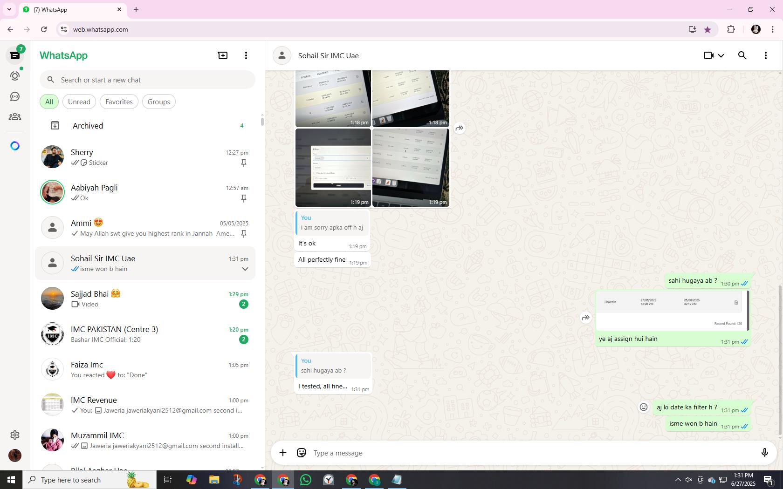The height and width of the screenshot is (489, 783).
Task: Reload the WhatsApp Web page
Action: [x=44, y=29]
